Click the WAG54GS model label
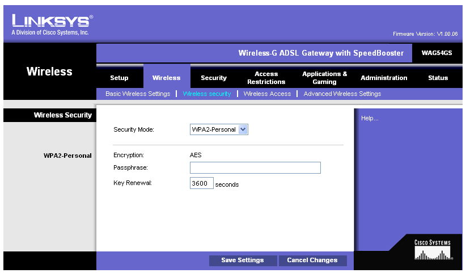The image size is (466, 273). tap(437, 53)
